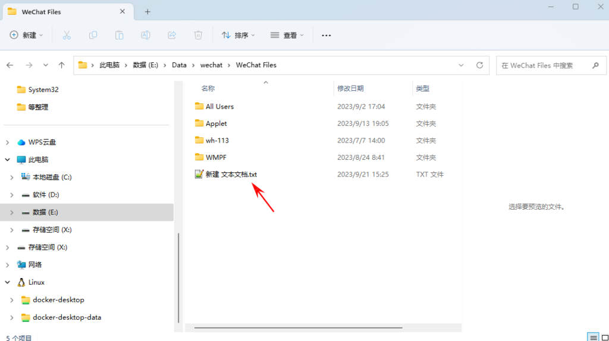Image resolution: width=609 pixels, height=341 pixels.
Task: Navigate up one folder with up arrow
Action: (61, 65)
